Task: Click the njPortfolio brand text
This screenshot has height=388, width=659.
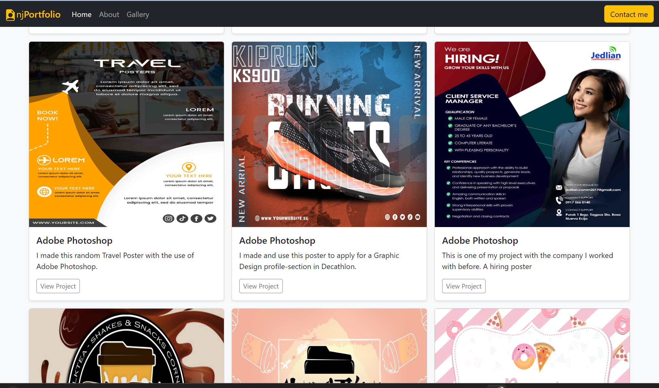Action: coord(39,15)
